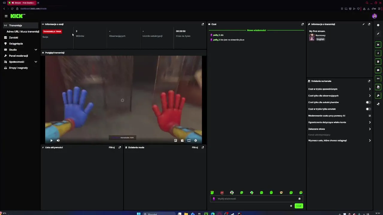The image size is (383, 215).
Task: Pop out the Informacje o sesji panel
Action: click(x=203, y=24)
